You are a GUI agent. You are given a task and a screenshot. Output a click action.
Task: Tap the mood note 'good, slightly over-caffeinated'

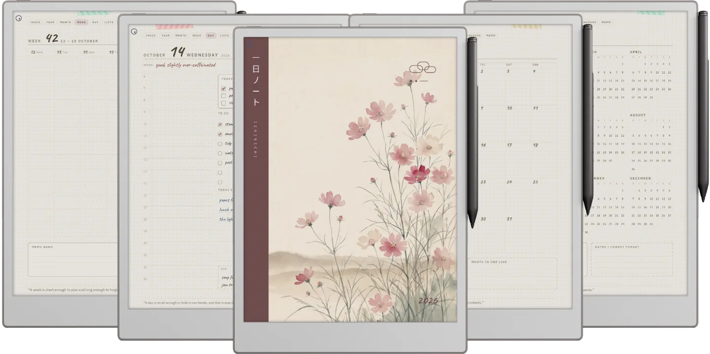coord(186,65)
